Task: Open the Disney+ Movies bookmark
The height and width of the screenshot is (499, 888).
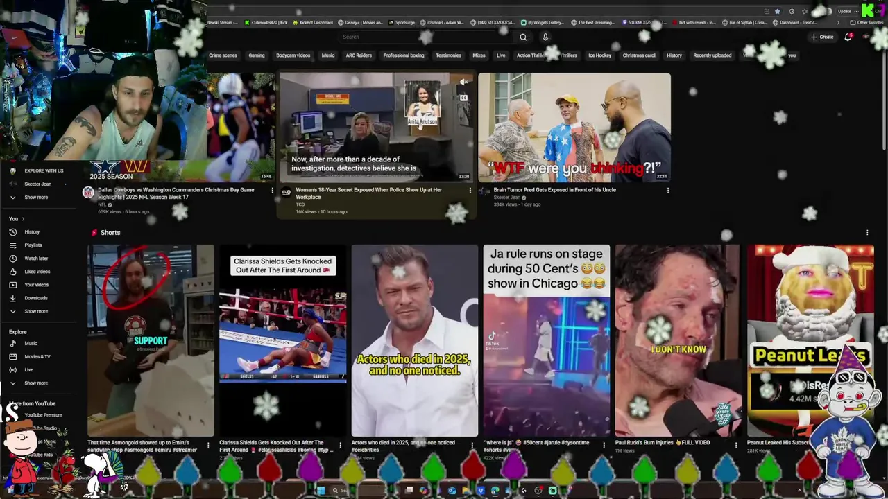Action: pyautogui.click(x=362, y=22)
